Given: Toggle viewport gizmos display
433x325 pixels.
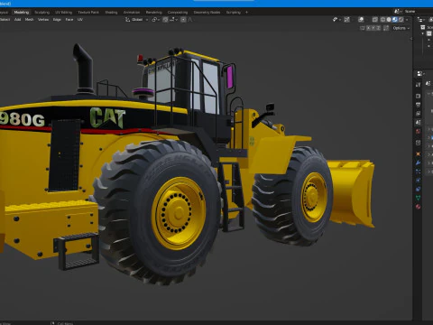Looking at the screenshot, I should [x=346, y=20].
